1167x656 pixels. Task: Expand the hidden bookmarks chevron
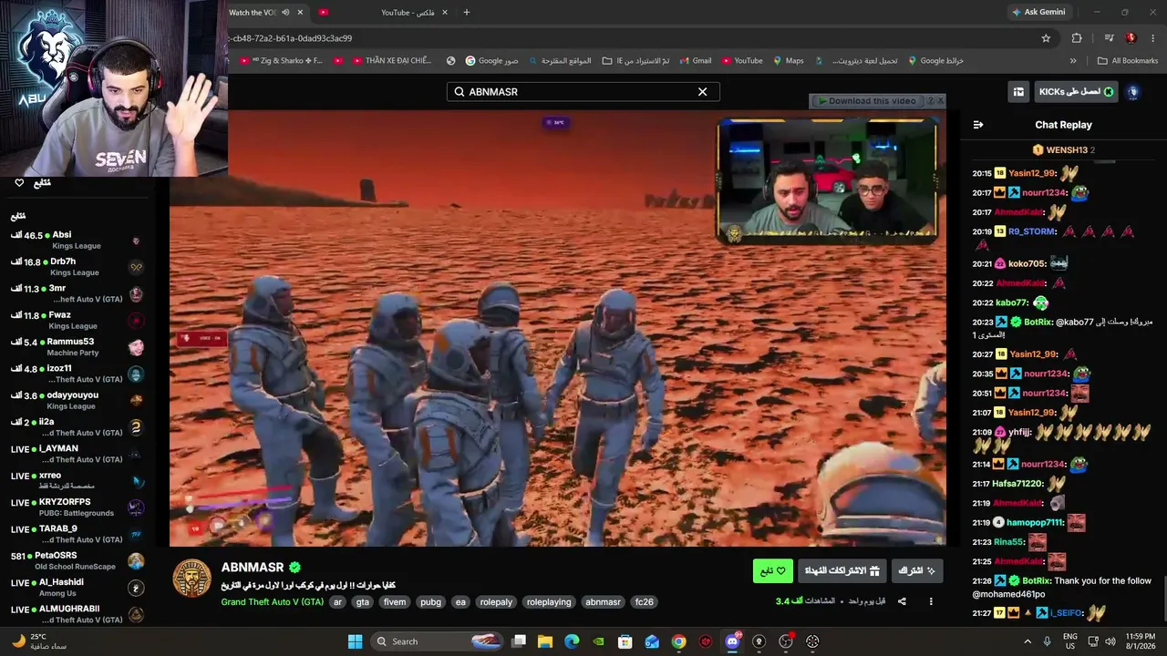[x=1073, y=61]
